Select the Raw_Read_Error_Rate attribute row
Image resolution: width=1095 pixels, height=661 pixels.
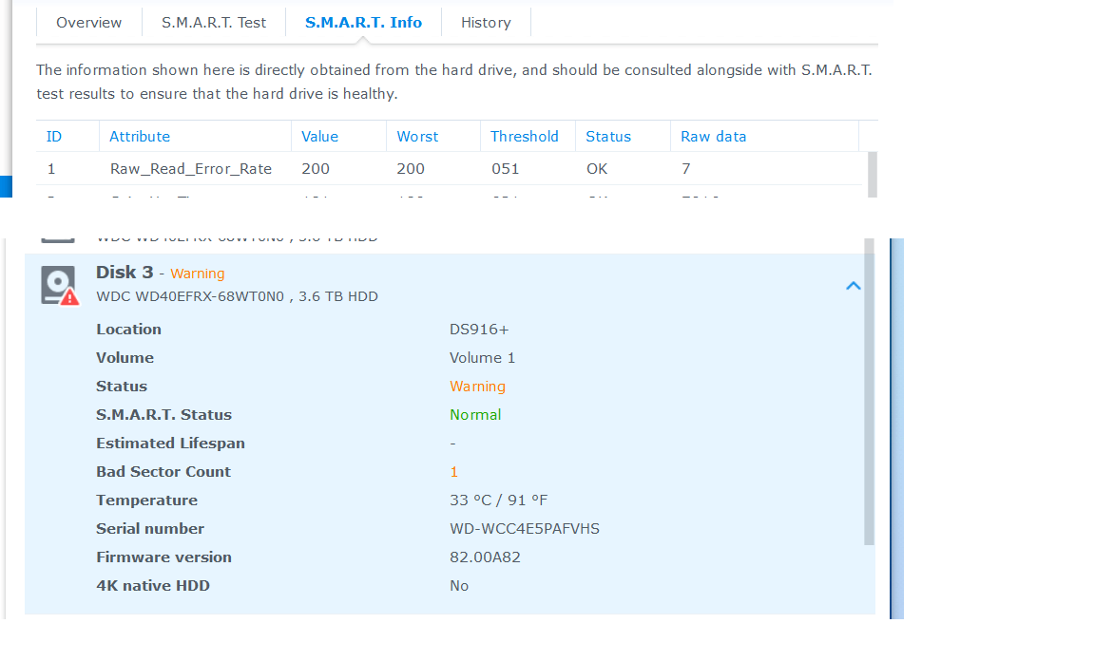(x=449, y=168)
